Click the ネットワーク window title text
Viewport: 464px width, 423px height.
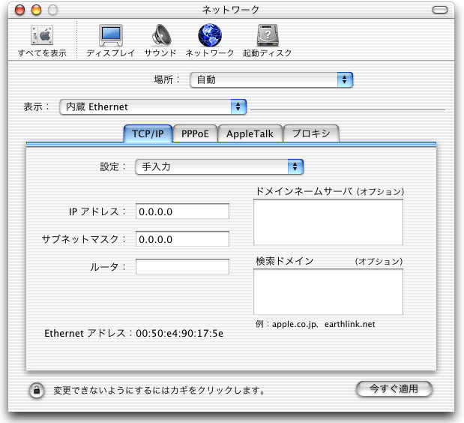tap(231, 10)
